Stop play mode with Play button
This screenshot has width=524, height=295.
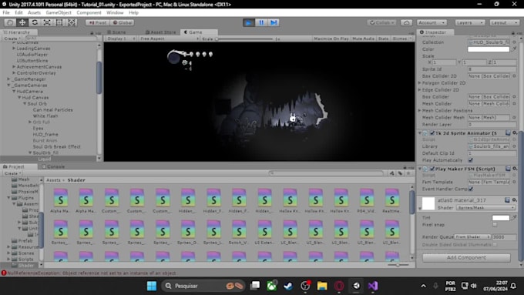[249, 22]
